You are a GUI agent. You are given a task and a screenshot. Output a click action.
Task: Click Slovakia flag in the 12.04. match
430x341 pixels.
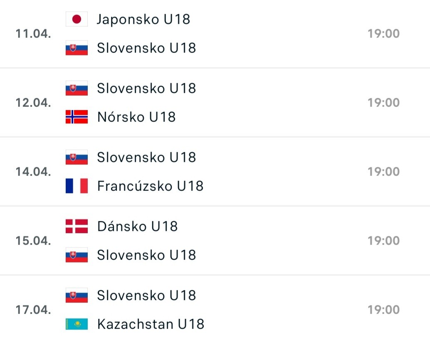click(77, 88)
